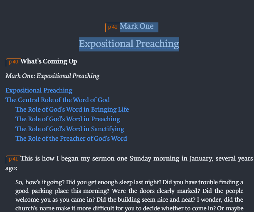Select the 'What's Coming Up' heading
The height and width of the screenshot is (212, 254).
(49, 61)
